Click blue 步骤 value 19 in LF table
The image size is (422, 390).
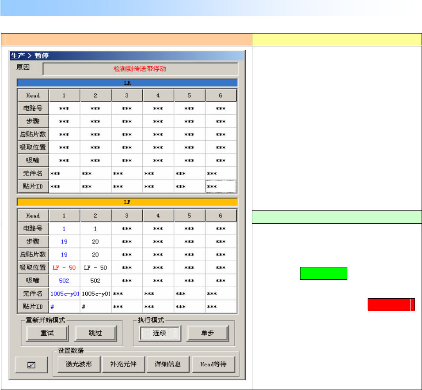64,242
